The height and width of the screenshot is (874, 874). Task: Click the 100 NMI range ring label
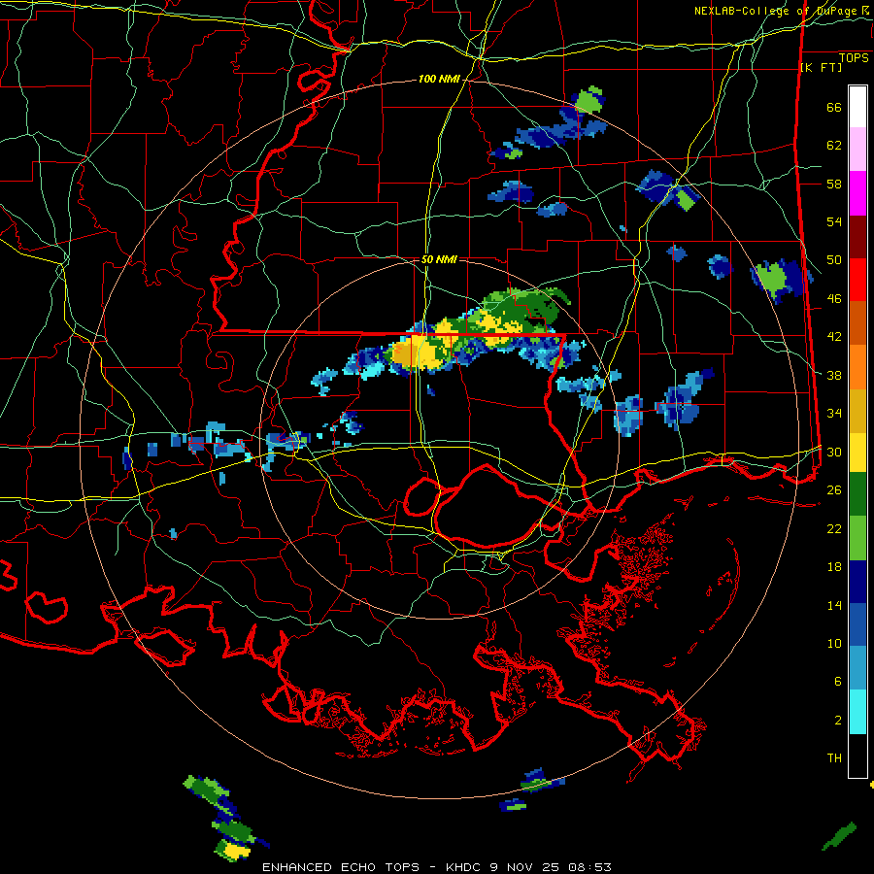pyautogui.click(x=439, y=80)
